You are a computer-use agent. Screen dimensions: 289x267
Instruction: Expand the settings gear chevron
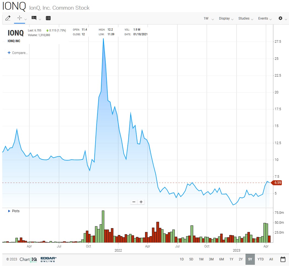point(286,19)
